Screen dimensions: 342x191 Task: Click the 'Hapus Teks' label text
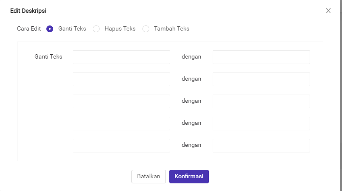point(120,29)
